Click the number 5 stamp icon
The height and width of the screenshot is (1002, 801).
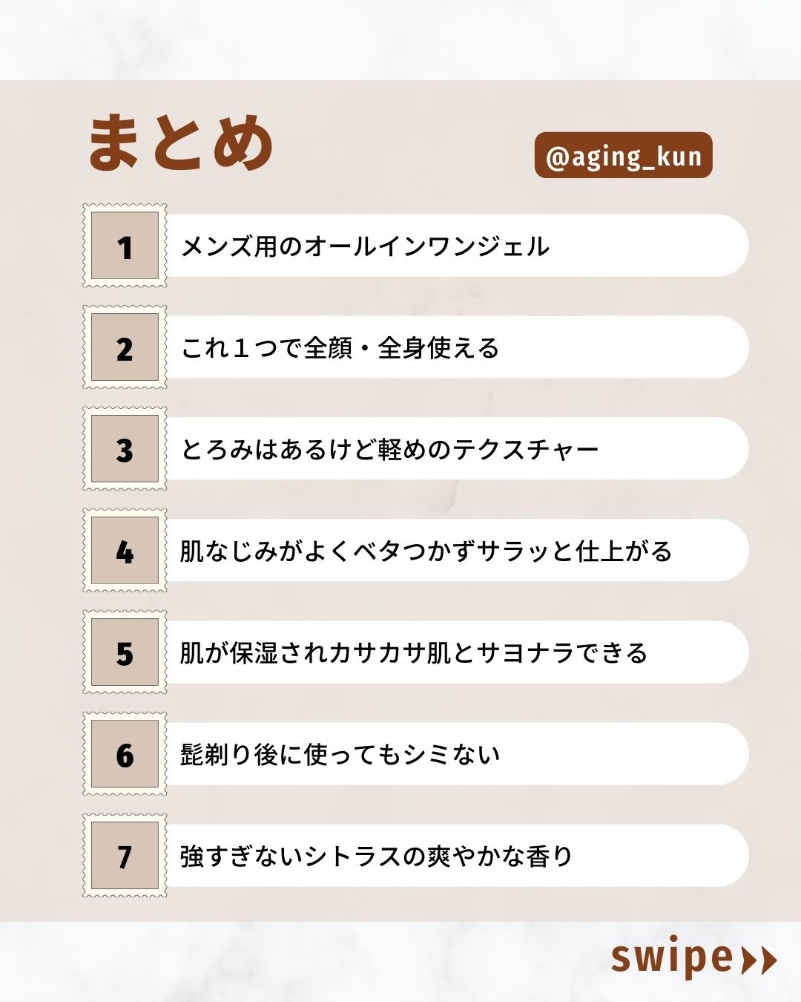pyautogui.click(x=125, y=652)
